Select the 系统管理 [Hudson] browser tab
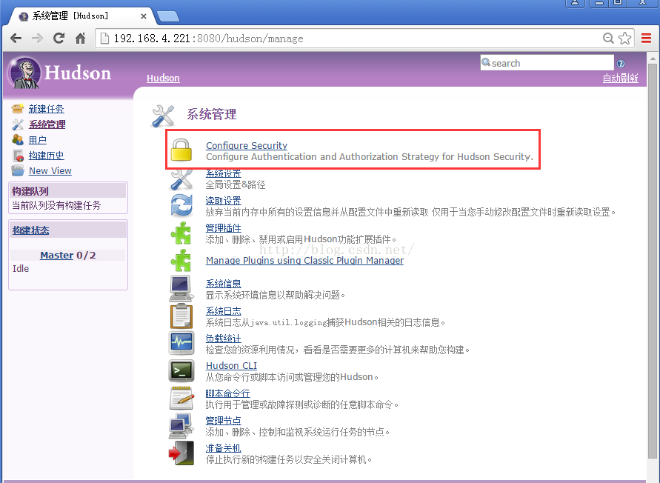This screenshot has height=483, width=660. [80, 16]
